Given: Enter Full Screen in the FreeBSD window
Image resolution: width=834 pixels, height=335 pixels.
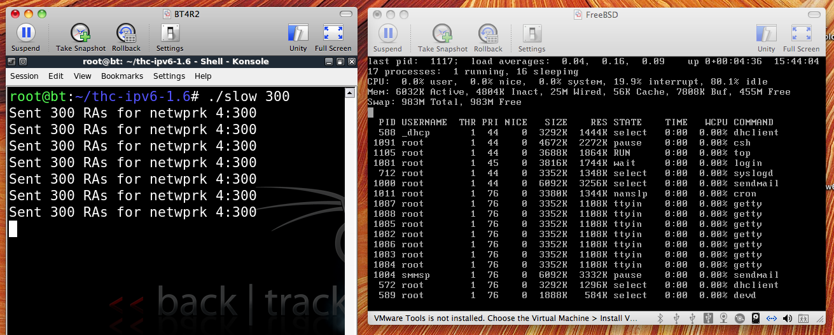Looking at the screenshot, I should click(x=801, y=38).
